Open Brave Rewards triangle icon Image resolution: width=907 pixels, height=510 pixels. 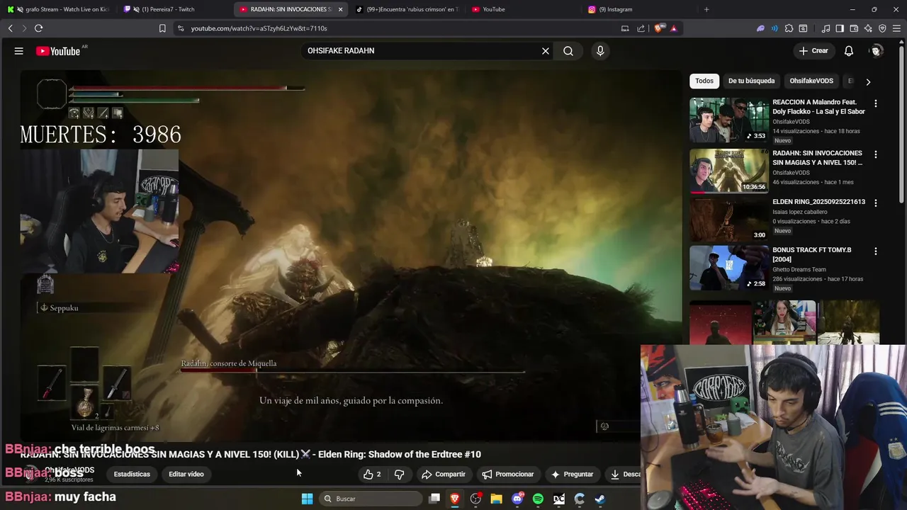pyautogui.click(x=673, y=28)
